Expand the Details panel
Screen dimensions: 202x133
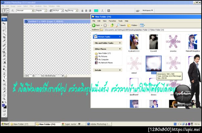pyautogui.click(x=120, y=70)
